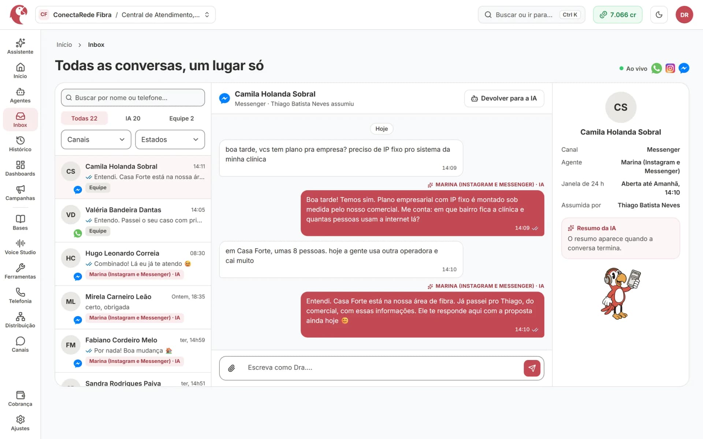Click the Resumo da IA heading
Image resolution: width=703 pixels, height=439 pixels.
tap(596, 228)
